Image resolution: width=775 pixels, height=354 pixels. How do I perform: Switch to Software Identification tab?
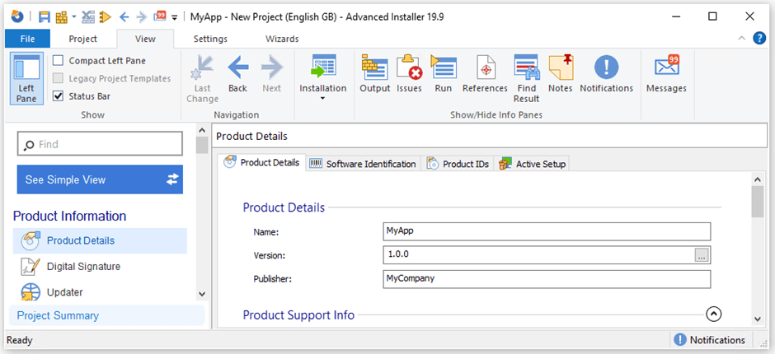[x=364, y=164]
